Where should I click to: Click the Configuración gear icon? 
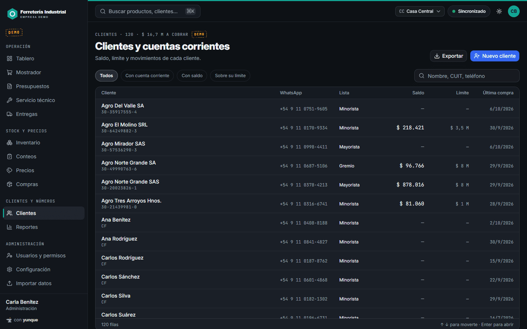coord(10,269)
